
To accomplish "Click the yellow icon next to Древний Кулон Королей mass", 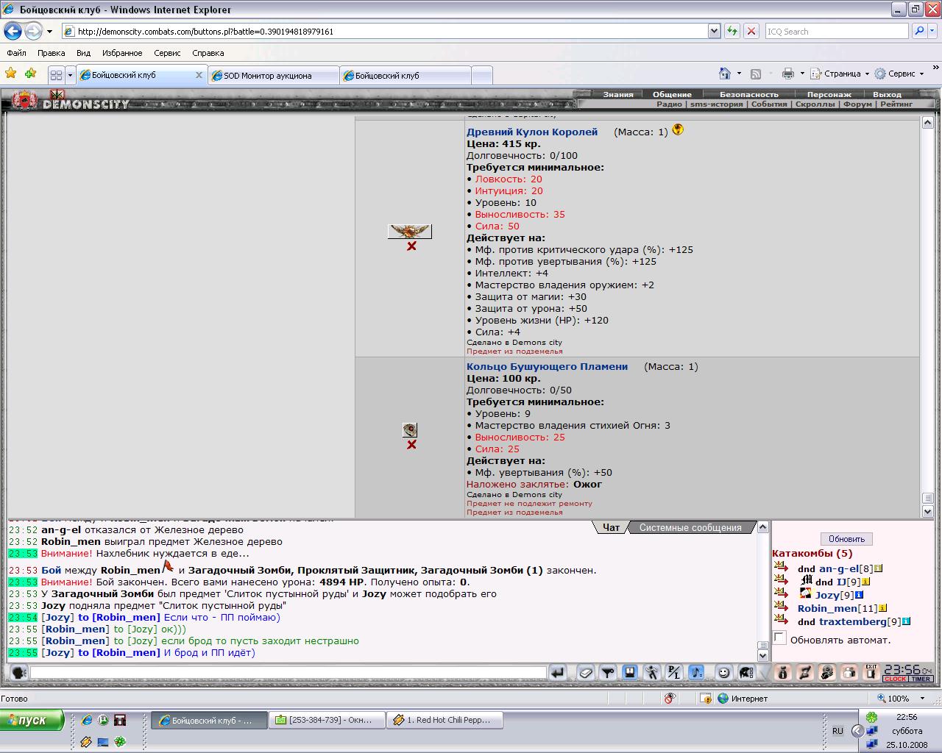I will 678,130.
